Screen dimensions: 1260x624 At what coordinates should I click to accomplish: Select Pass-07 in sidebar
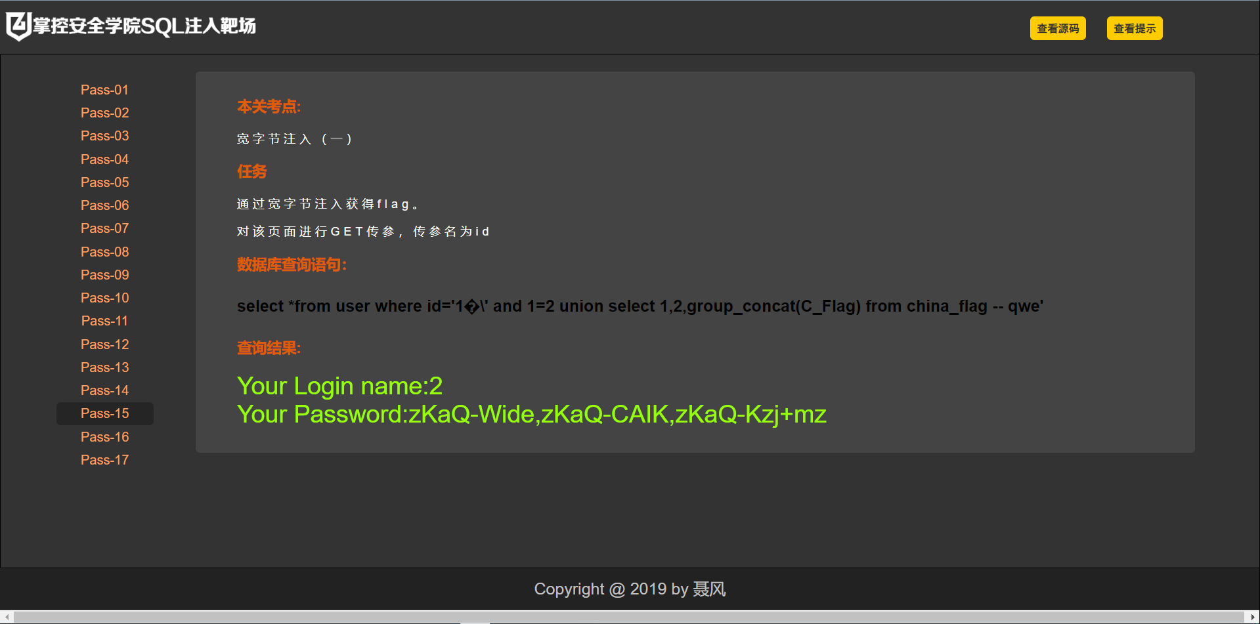[105, 228]
